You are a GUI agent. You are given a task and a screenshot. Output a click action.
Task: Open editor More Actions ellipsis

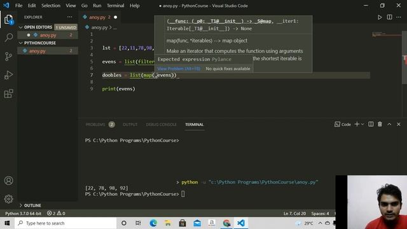[399, 17]
